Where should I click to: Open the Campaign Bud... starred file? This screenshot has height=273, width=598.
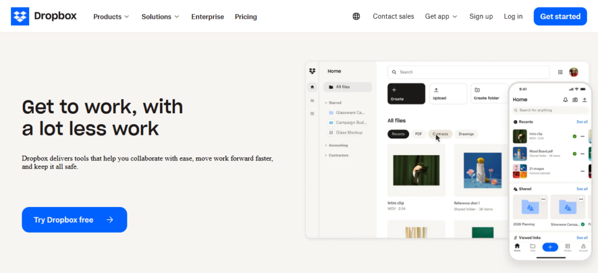(348, 123)
